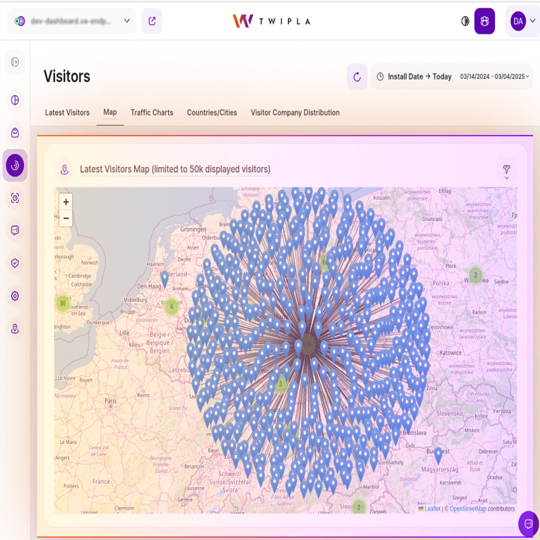540x540 pixels.
Task: Zoom in on the map with plus control
Action: 65,201
